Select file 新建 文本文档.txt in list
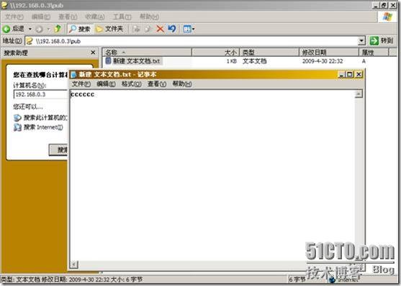The width and height of the screenshot is (401, 286). pos(136,61)
